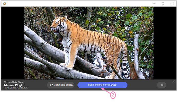Image resolution: width=177 pixels, height=102 pixels.
Task: Open the hamburger menu in plugin bar
Action: coord(162,85)
